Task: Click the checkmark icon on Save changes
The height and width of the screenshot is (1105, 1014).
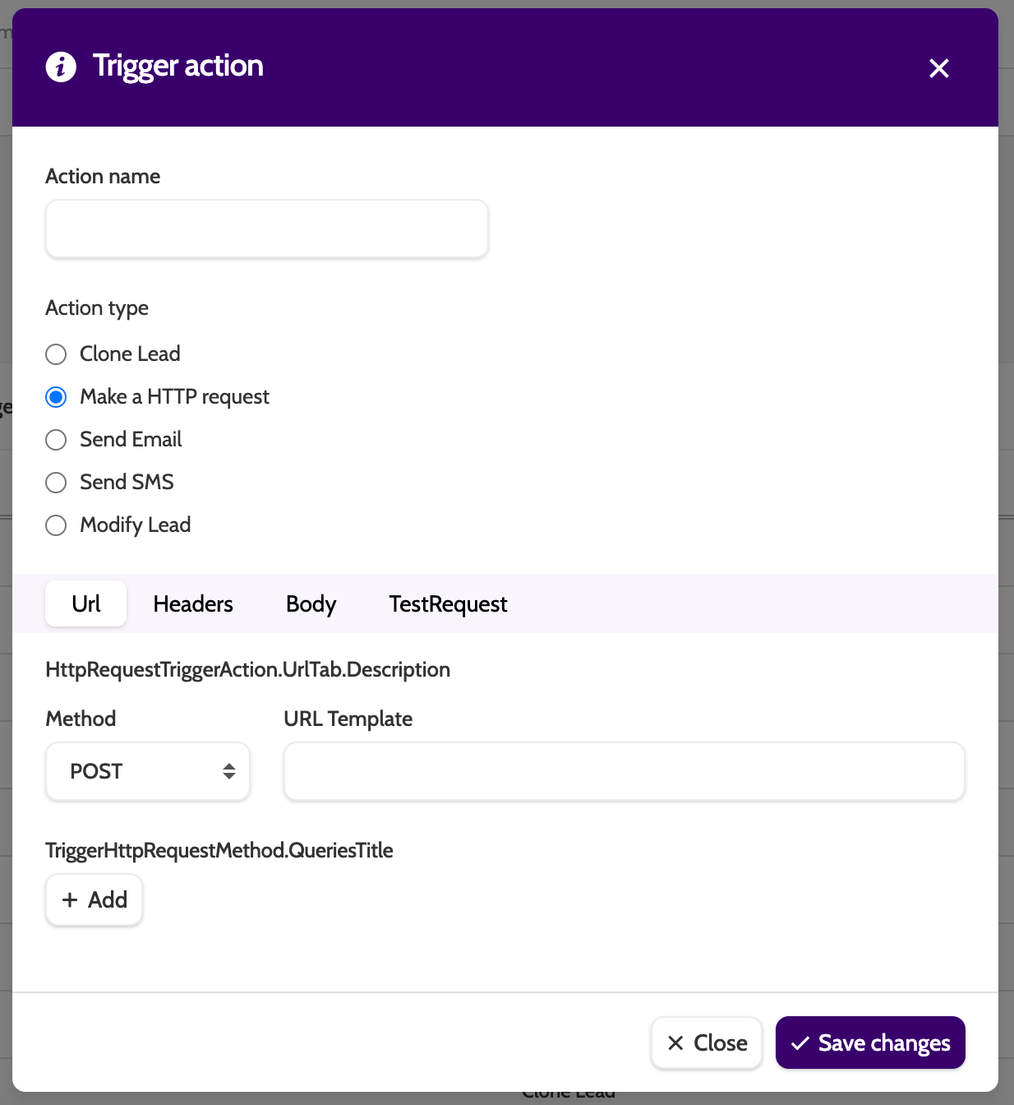Action: pyautogui.click(x=800, y=1043)
